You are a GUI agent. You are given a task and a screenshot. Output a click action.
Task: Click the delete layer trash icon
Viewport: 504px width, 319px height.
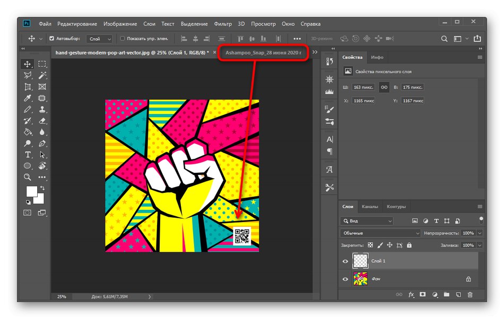click(470, 294)
